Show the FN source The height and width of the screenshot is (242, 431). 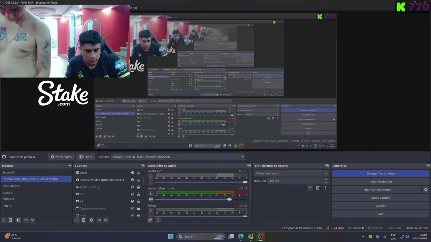pos(133,194)
